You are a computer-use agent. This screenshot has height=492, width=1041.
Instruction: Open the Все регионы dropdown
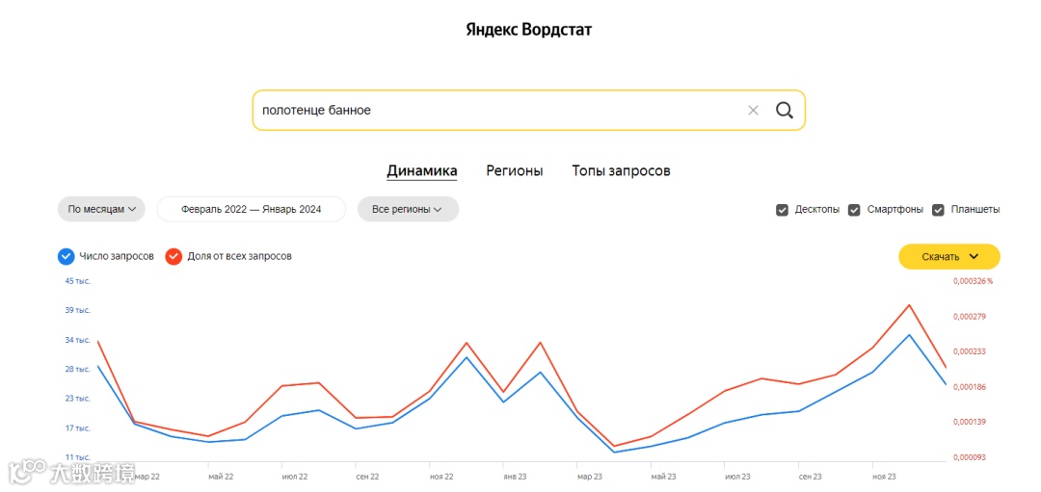[x=408, y=209]
